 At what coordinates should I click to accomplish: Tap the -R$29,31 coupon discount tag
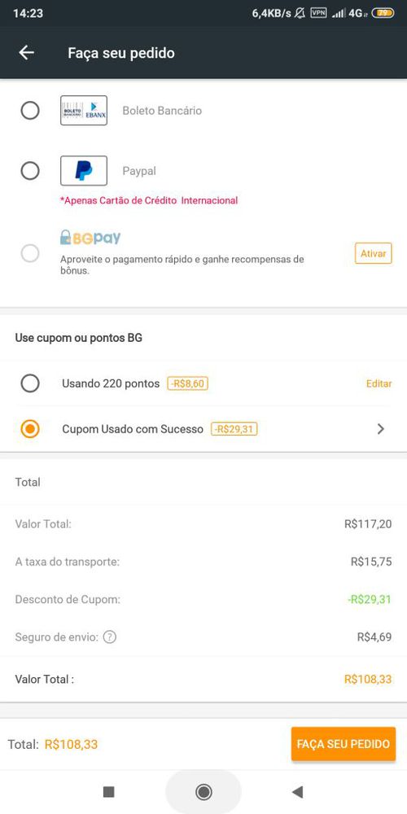click(234, 429)
